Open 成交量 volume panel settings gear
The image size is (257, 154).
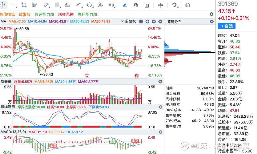pos(160,82)
